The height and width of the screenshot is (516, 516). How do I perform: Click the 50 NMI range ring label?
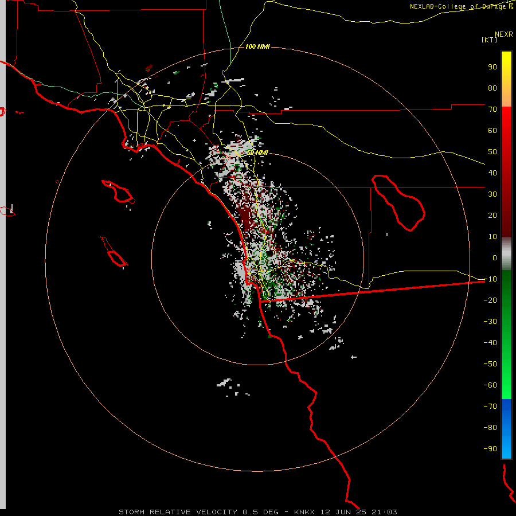pos(257,153)
